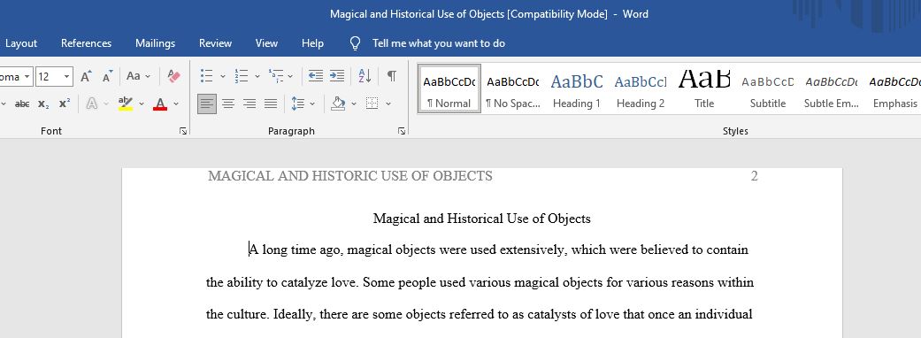Expand borders dropdown arrow
The width and height of the screenshot is (921, 338).
(388, 104)
